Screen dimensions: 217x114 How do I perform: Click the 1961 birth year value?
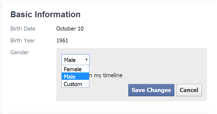[62, 41]
